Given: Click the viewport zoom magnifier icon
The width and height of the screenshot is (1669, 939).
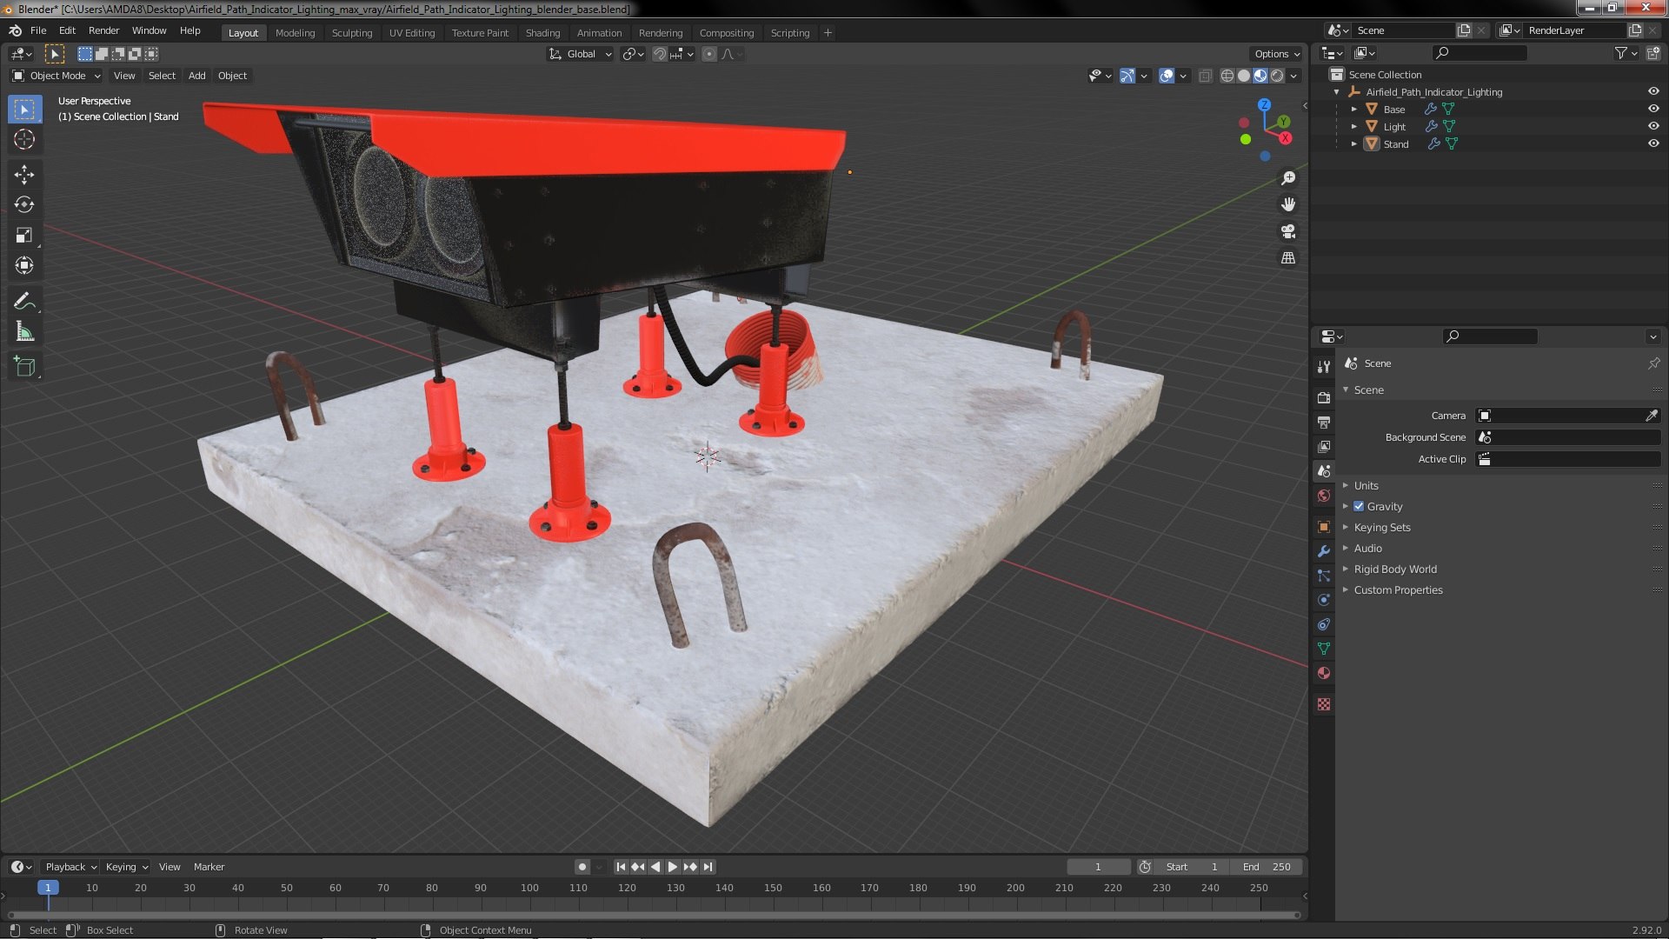Looking at the screenshot, I should click(x=1288, y=178).
